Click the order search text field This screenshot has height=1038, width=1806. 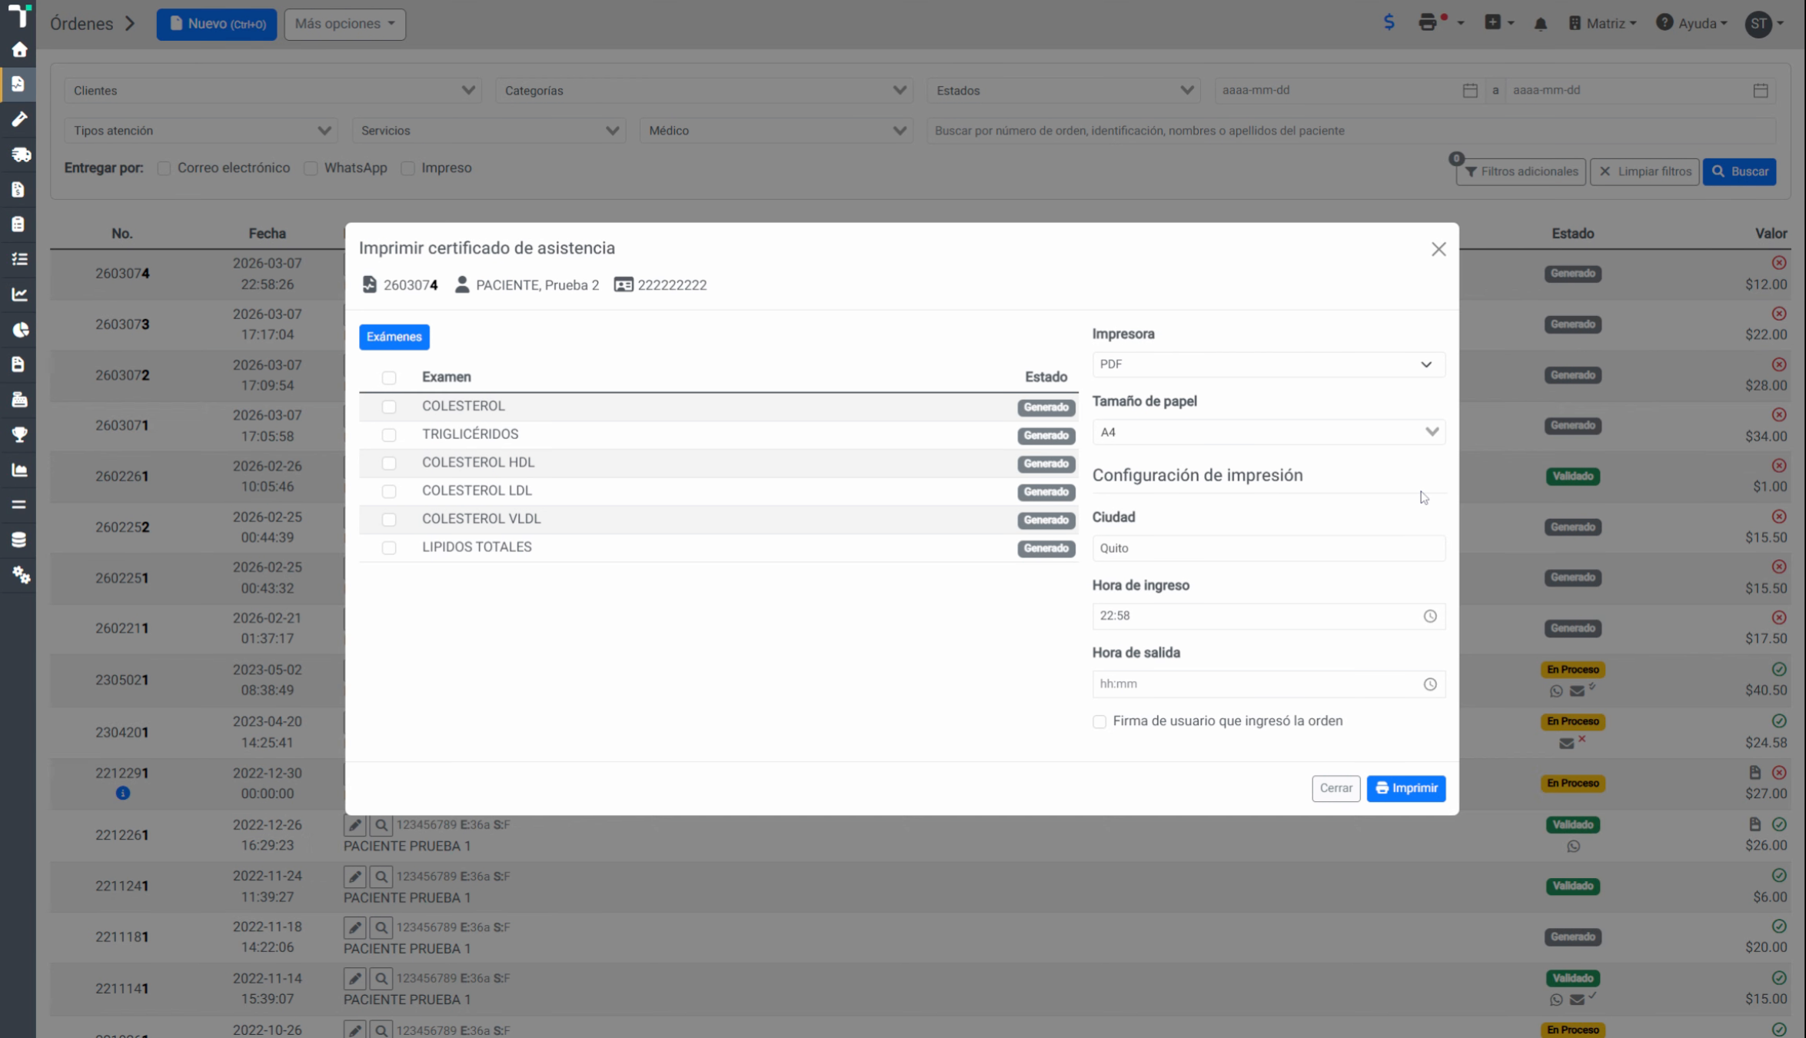[x=1351, y=131]
